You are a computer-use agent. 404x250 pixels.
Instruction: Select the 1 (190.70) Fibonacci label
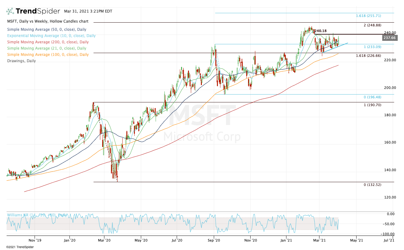click(372, 105)
